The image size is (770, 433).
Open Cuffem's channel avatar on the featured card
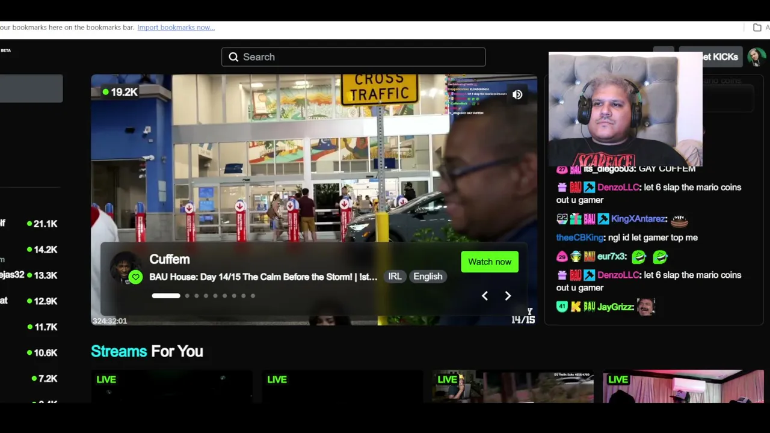pos(125,268)
